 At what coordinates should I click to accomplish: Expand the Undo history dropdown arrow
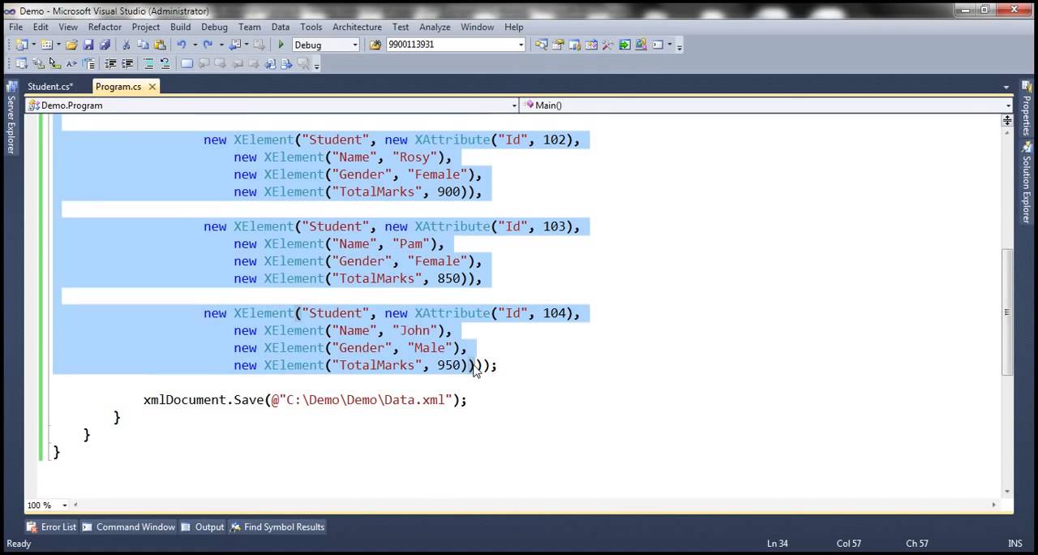[x=195, y=45]
